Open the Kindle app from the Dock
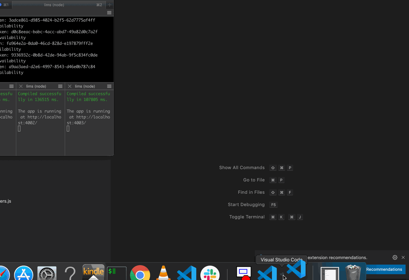The height and width of the screenshot is (280, 409). pos(93,272)
